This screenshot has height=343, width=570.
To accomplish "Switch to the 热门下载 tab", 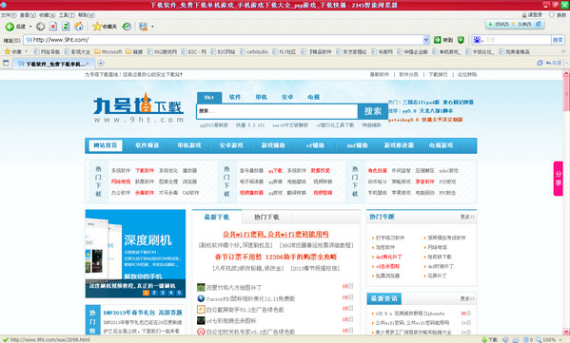I will click(x=266, y=217).
